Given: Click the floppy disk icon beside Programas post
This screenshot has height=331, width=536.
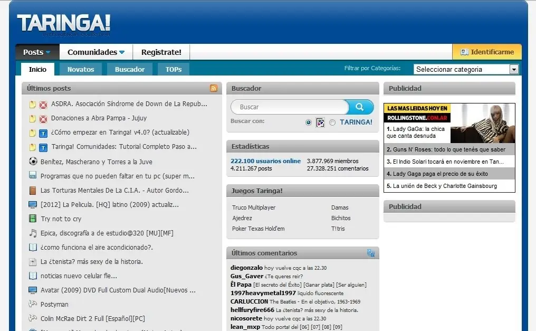Looking at the screenshot, I should point(33,176).
